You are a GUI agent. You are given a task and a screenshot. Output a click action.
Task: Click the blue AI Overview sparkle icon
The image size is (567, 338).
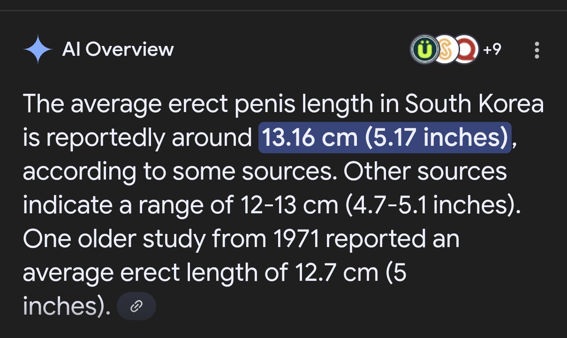point(38,50)
